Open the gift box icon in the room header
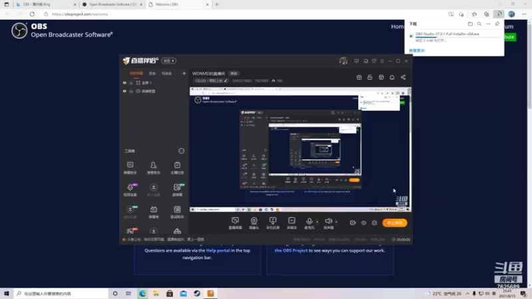This screenshot has height=299, width=532. [359, 77]
